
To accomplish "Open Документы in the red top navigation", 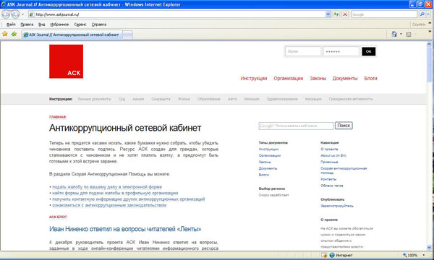I will click(x=345, y=79).
